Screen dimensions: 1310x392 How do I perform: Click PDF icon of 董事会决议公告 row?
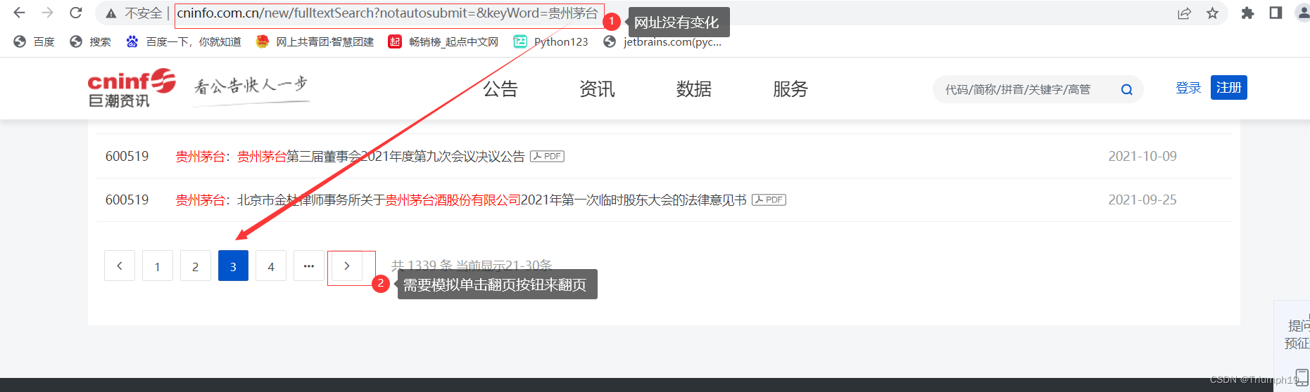[547, 156]
